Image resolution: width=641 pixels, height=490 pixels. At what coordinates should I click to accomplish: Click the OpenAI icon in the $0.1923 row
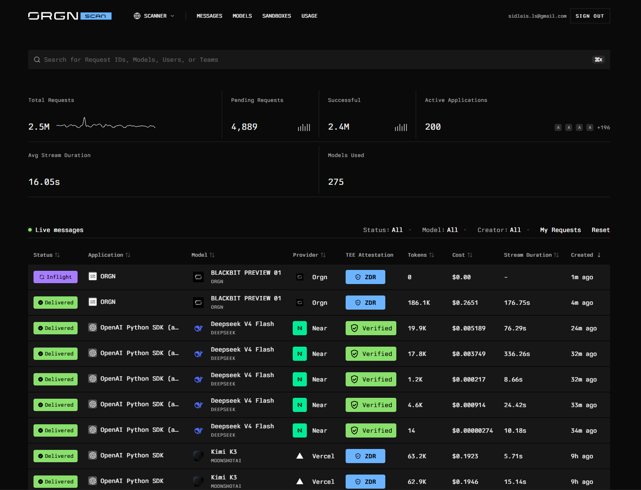(93, 456)
